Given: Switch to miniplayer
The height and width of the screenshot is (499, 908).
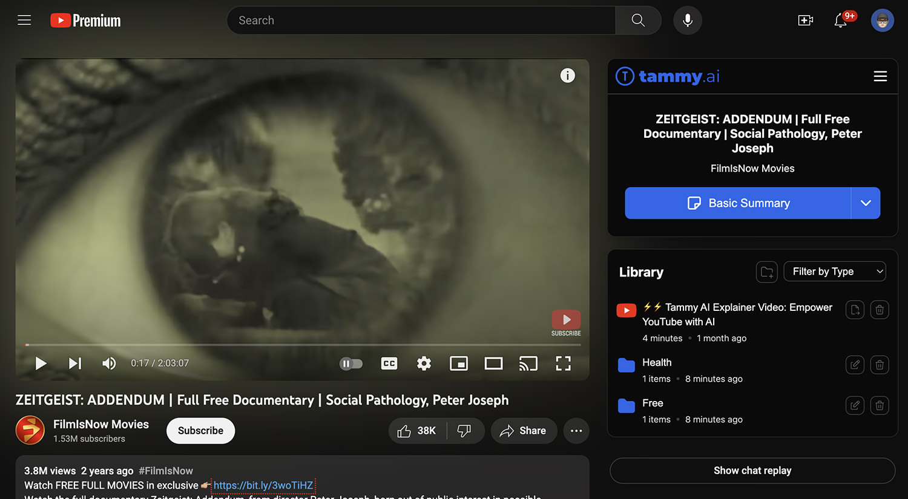Looking at the screenshot, I should pos(459,364).
